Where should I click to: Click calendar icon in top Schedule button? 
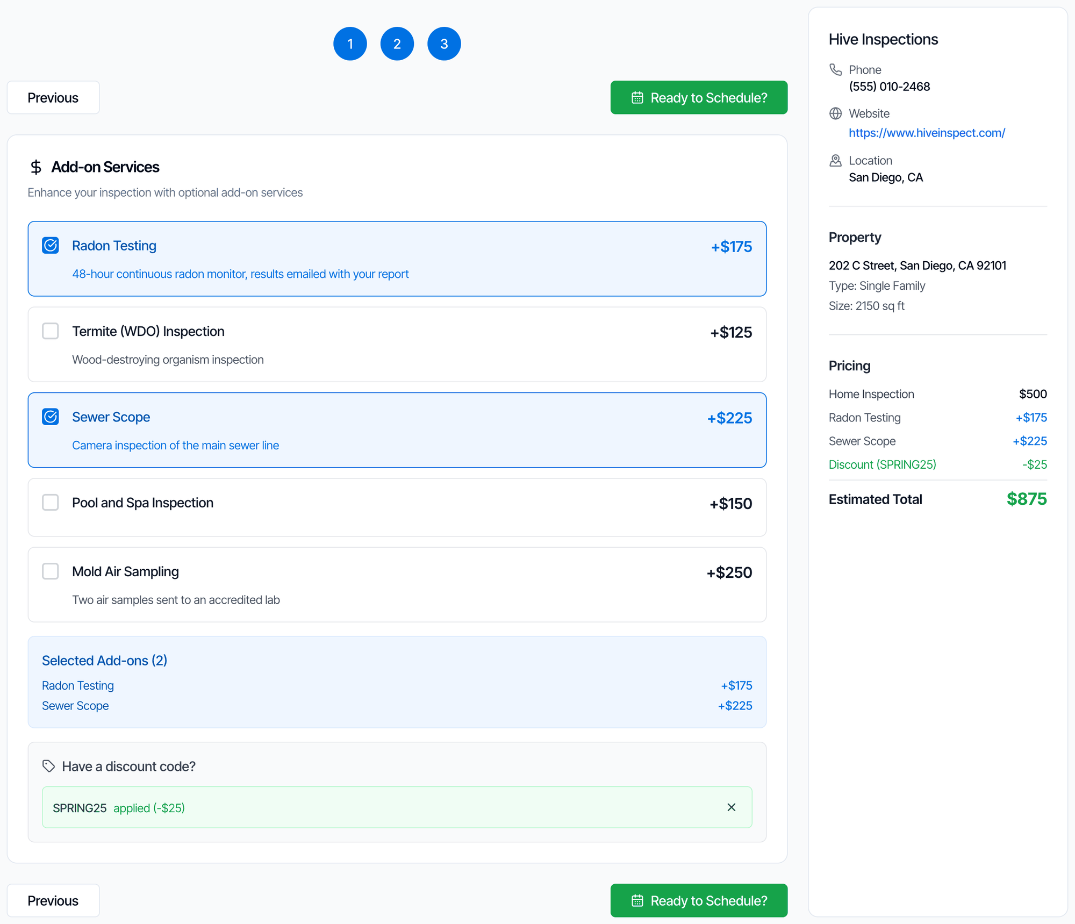(x=637, y=97)
